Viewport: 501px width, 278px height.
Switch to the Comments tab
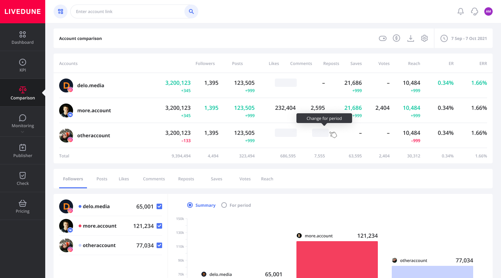[154, 179]
